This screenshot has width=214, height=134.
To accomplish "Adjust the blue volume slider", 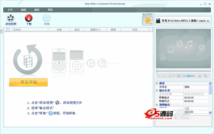I will click(x=188, y=76).
